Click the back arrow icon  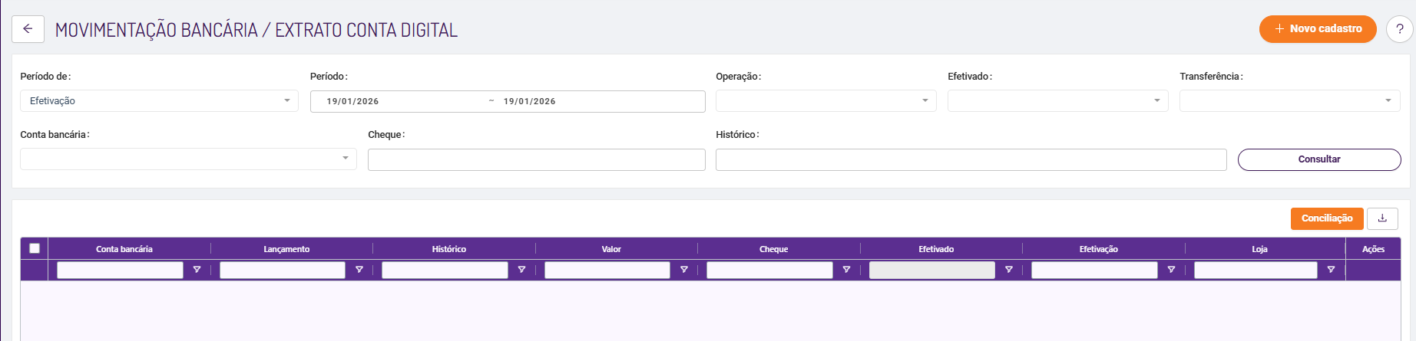coord(28,29)
